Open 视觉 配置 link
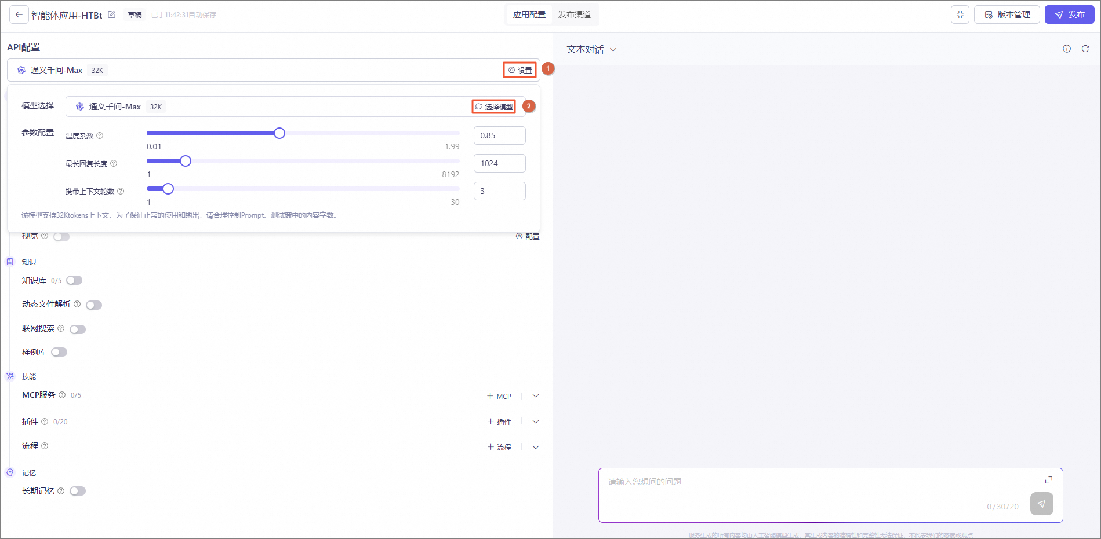This screenshot has height=539, width=1101. pos(528,236)
